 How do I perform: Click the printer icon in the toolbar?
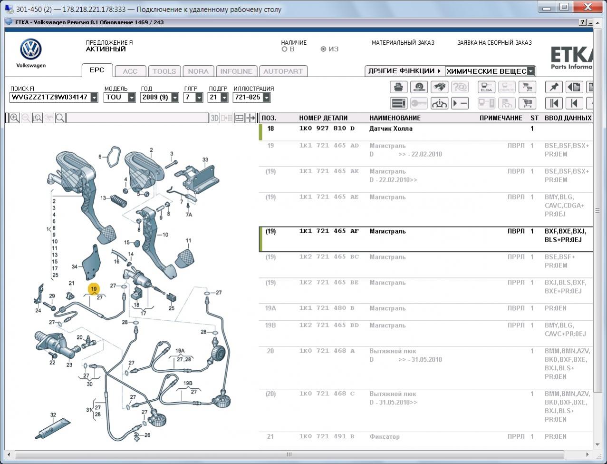[398, 87]
